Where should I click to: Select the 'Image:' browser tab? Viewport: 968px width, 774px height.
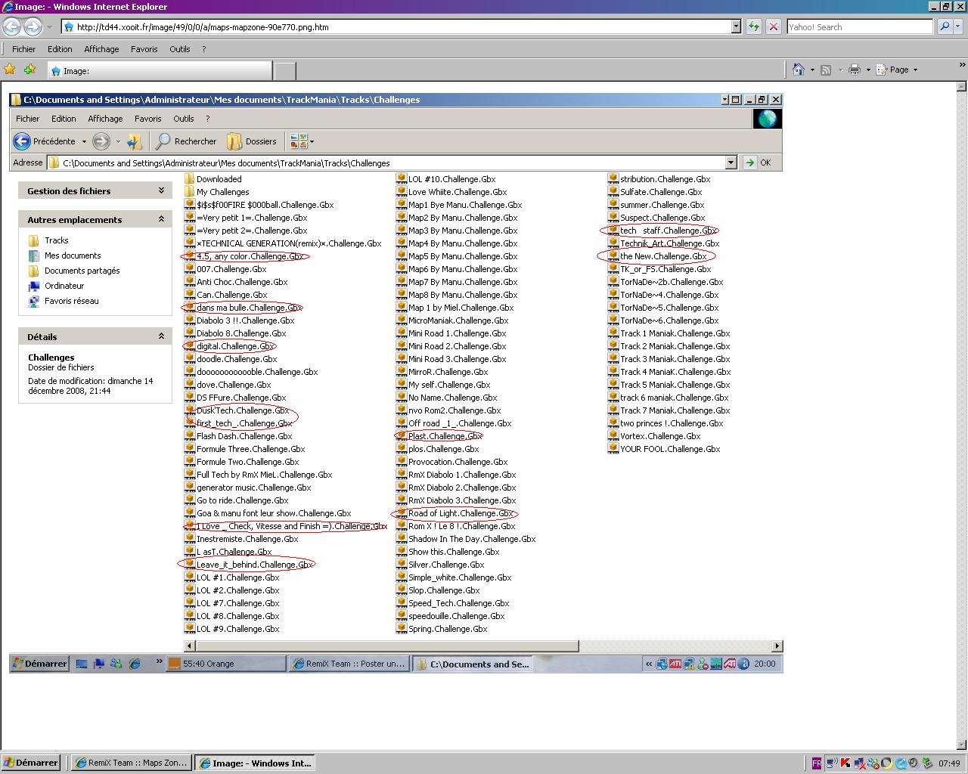tap(159, 70)
